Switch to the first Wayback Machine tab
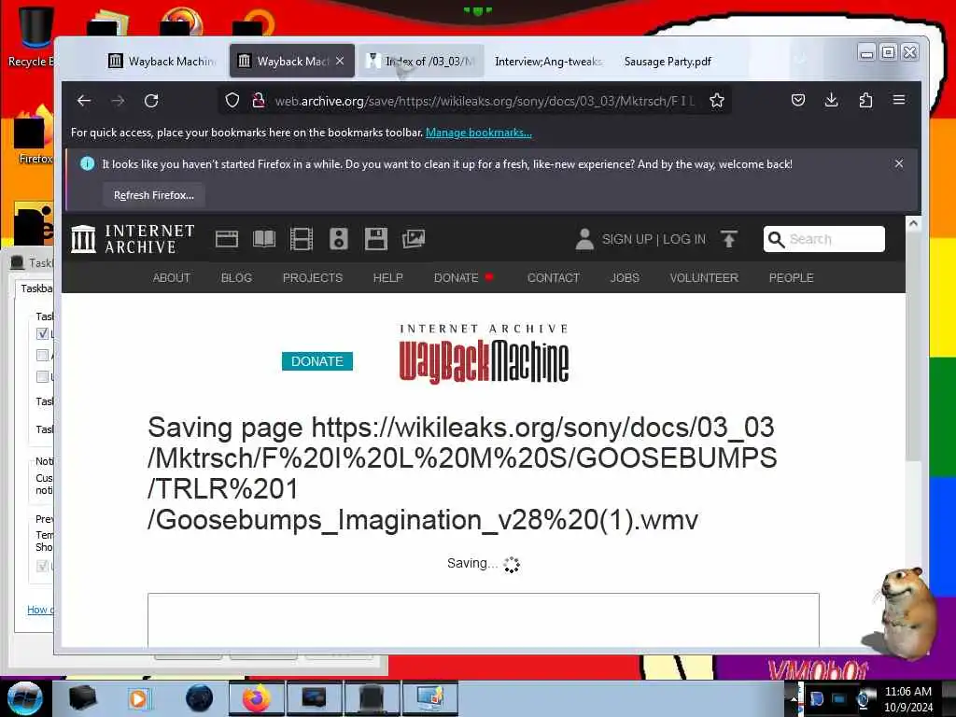Viewport: 956px width, 717px height. click(163, 61)
